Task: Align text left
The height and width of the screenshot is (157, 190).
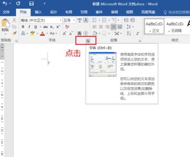Action: pos(95,27)
